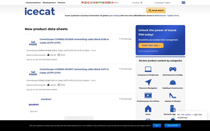Open the Home category house icon

pyautogui.click(x=148, y=109)
